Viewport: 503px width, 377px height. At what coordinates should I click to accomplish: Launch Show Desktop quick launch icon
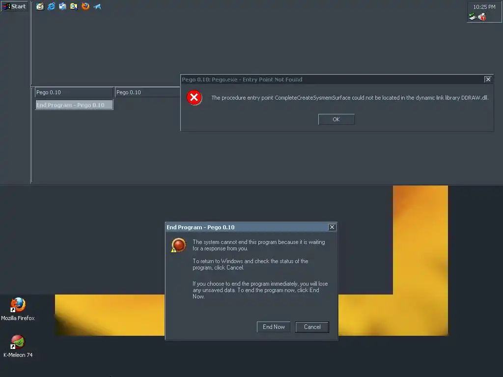(40, 6)
